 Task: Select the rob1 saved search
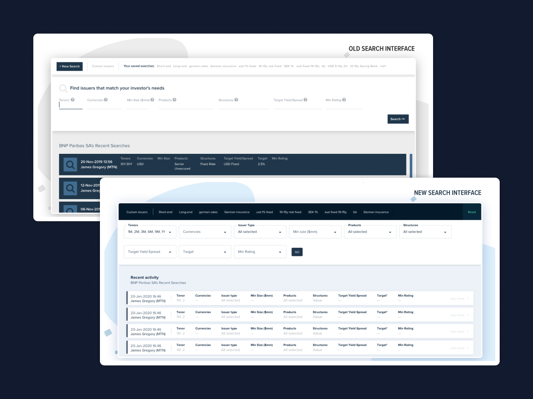tap(383, 66)
